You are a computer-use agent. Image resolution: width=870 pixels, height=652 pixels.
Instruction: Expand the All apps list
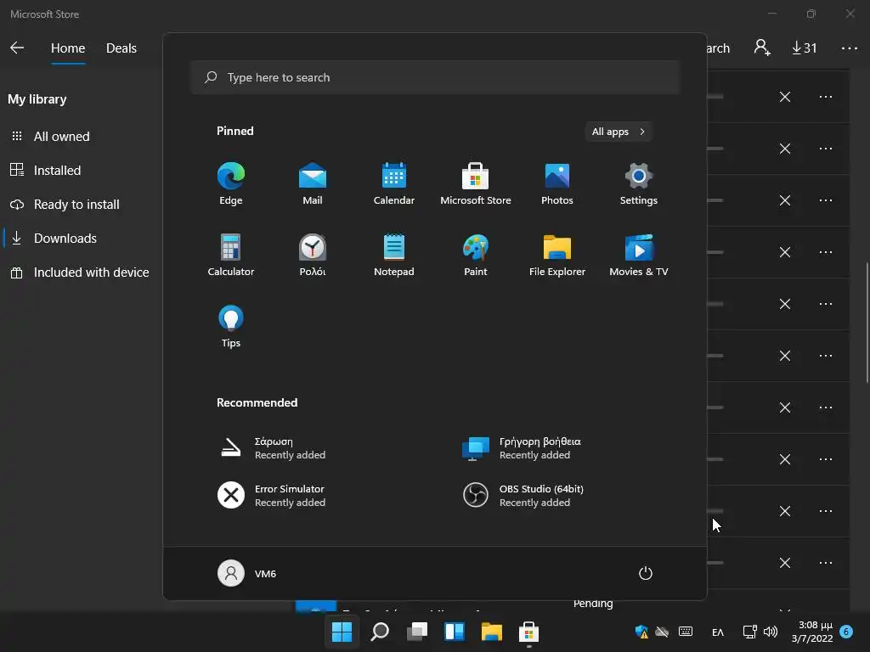click(x=619, y=132)
